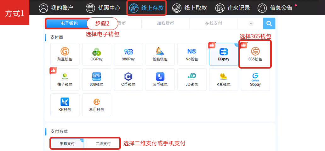Switch to the 加密货币 tab
Screen dimensions: 325x151
coord(165,23)
